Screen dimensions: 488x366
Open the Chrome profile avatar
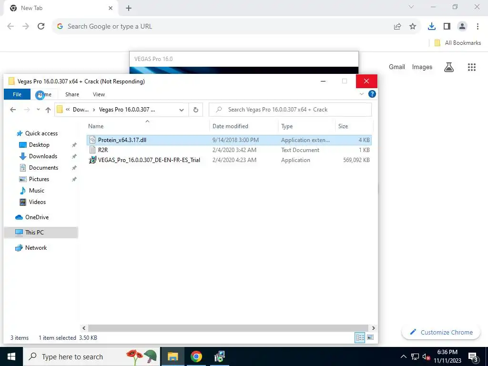(462, 27)
